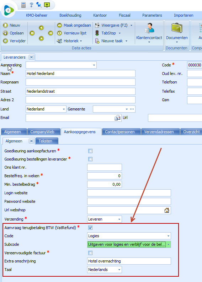Image resolution: width=202 pixels, height=282 pixels.
Task: Click the Extra omschrijving text field
Action: tap(129, 261)
